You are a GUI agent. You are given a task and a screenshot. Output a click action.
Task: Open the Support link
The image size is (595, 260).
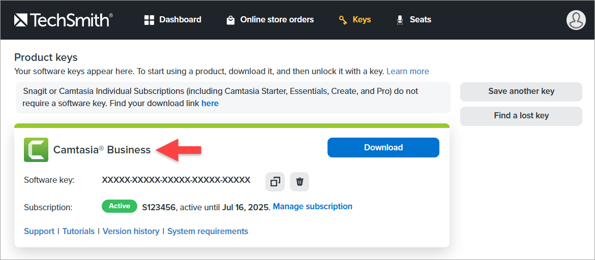coord(39,231)
